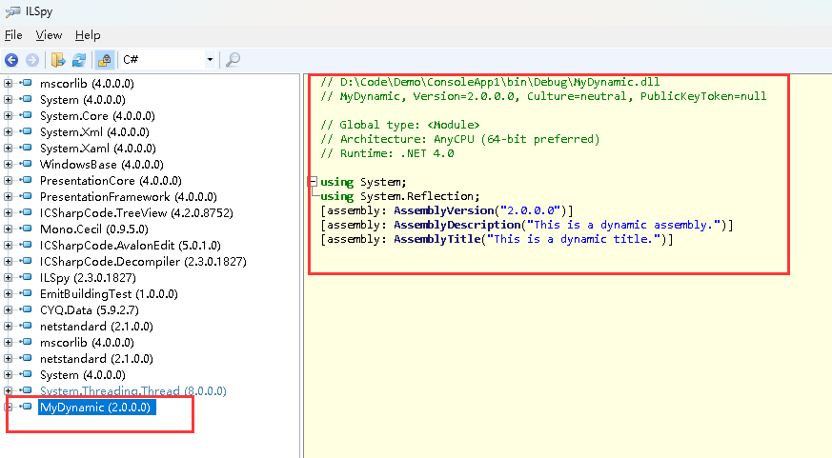Expand the WindowsBase (4.0.0.0) node

(x=8, y=164)
